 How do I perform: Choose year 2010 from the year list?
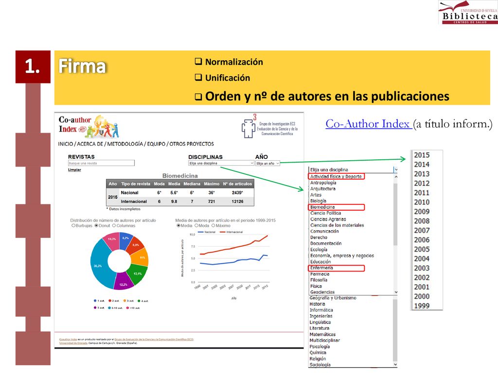[422, 203]
